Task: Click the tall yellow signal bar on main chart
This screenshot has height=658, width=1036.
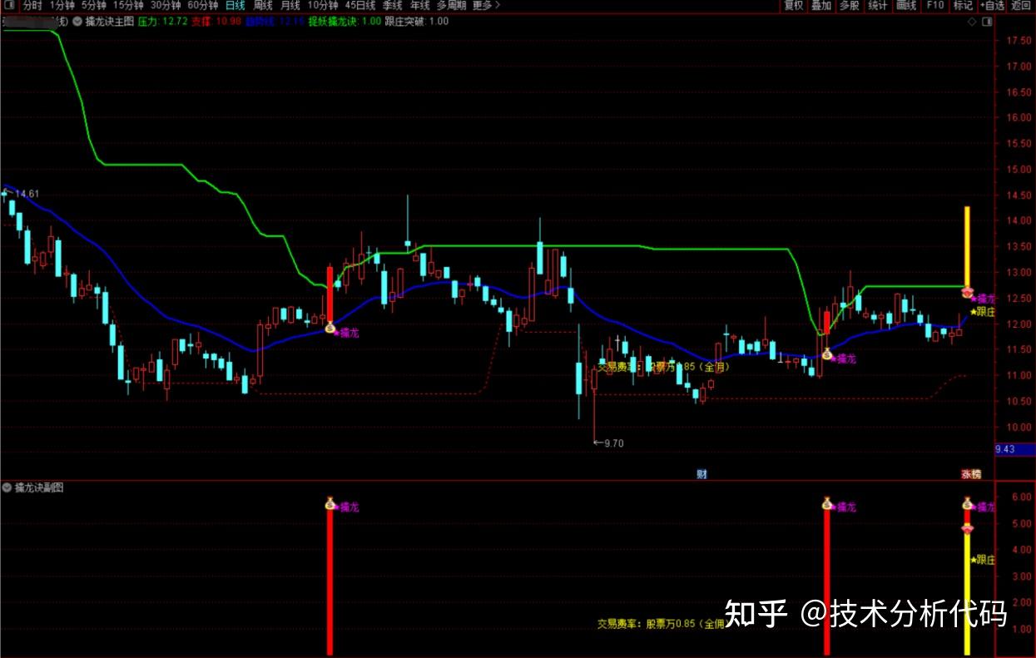Action: point(967,246)
